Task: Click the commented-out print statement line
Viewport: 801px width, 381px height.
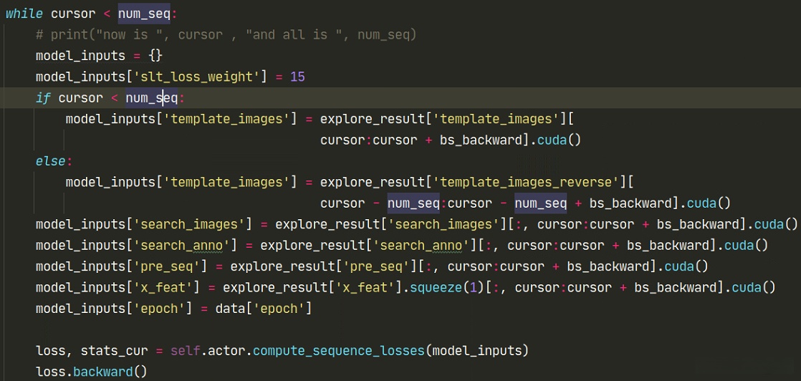Action: pos(226,35)
